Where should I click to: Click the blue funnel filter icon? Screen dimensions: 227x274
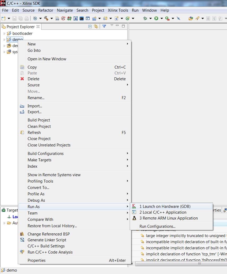(104, 26)
